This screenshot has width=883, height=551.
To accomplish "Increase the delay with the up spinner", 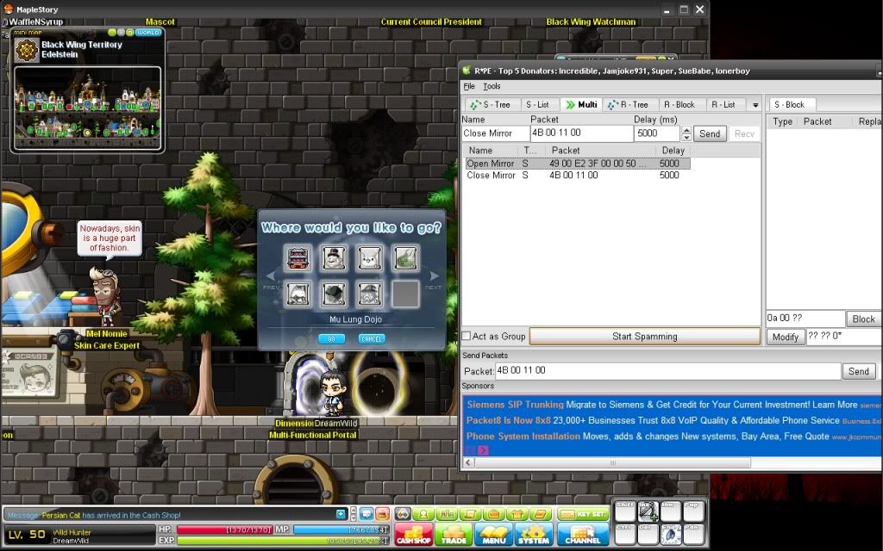I will coord(686,130).
